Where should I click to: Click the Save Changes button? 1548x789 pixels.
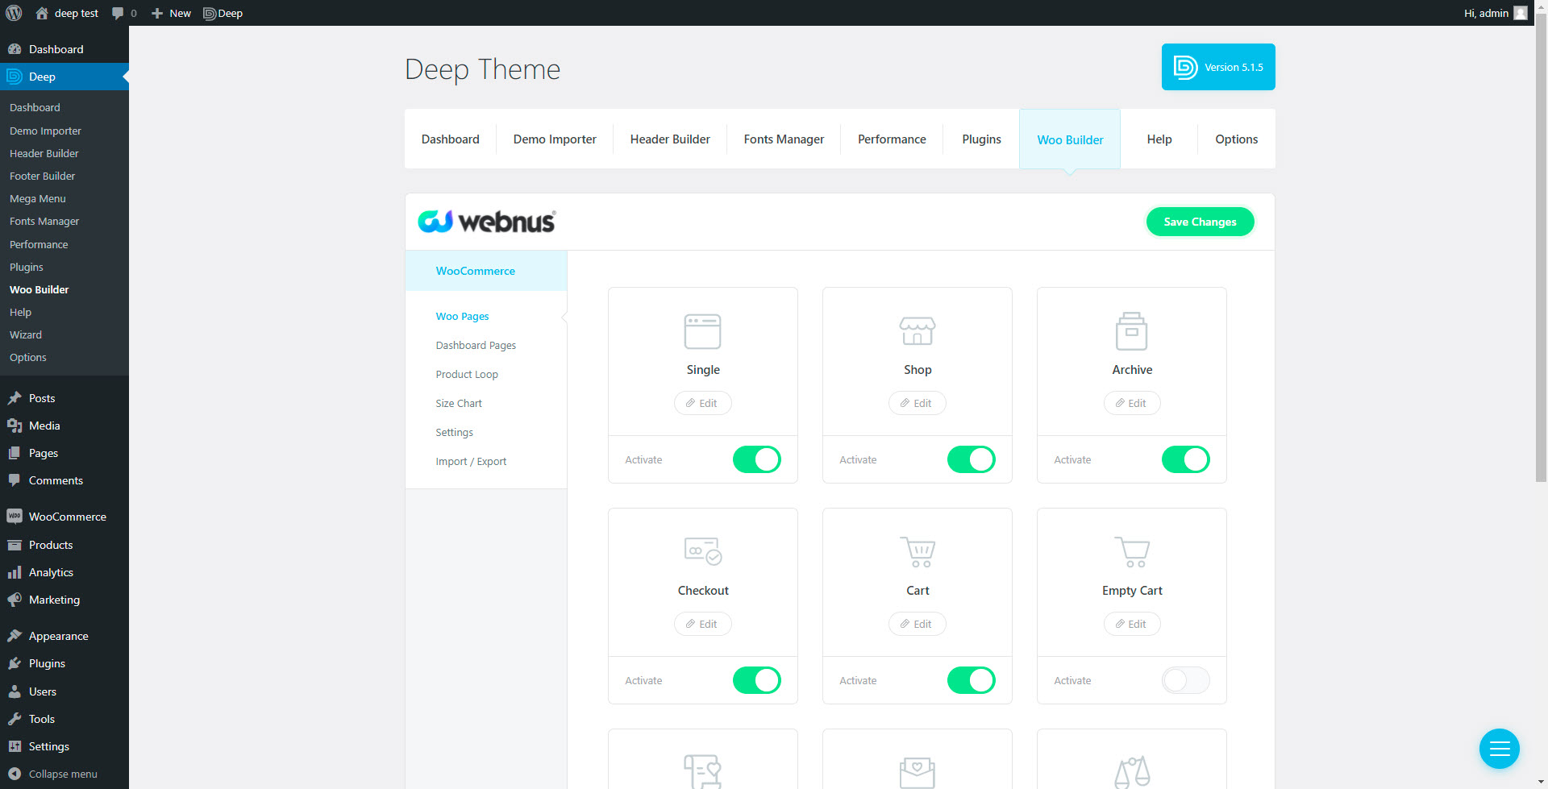[1200, 222]
